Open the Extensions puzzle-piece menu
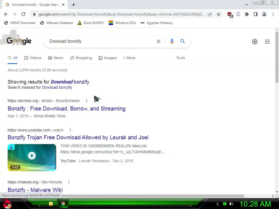The image size is (279, 209). (x=247, y=14)
